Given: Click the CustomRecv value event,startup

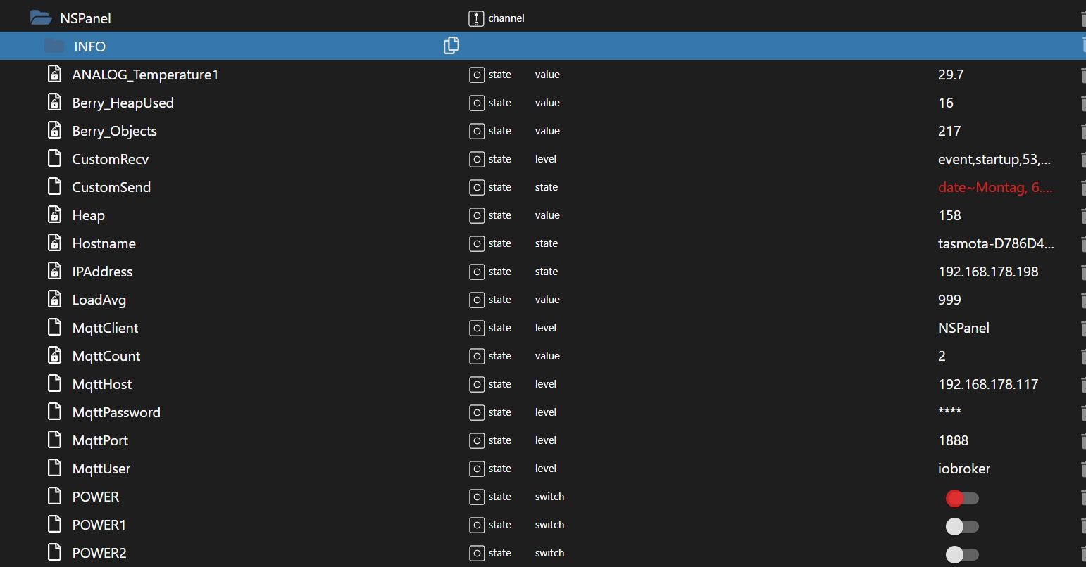Looking at the screenshot, I should click(x=994, y=159).
